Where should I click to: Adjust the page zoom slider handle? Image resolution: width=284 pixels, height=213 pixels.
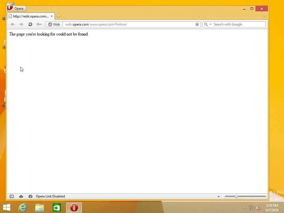(x=236, y=196)
